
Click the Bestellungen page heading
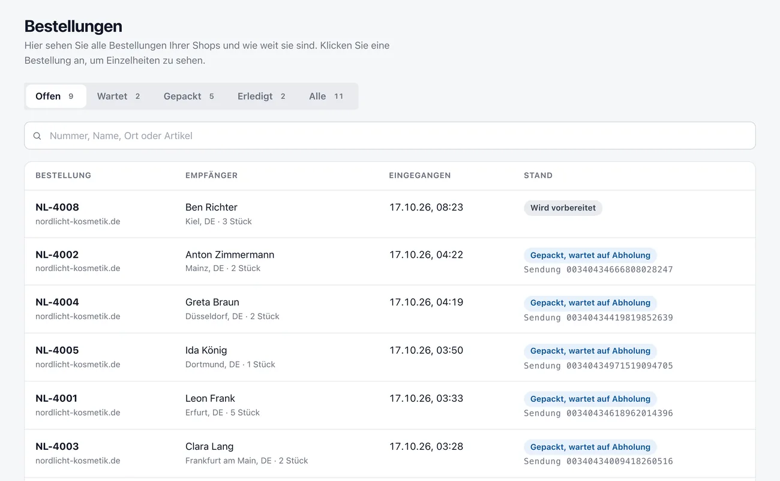73,26
